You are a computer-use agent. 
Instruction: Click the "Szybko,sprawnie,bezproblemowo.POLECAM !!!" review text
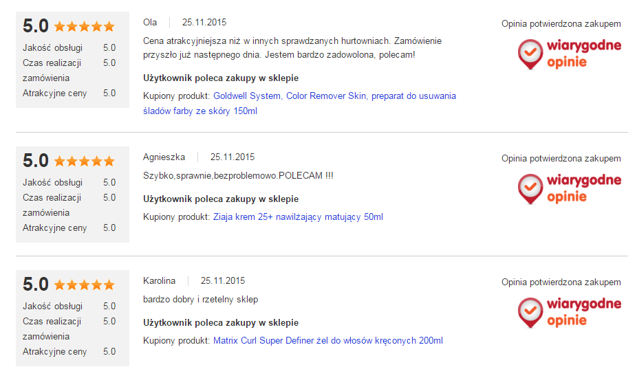pos(238,176)
